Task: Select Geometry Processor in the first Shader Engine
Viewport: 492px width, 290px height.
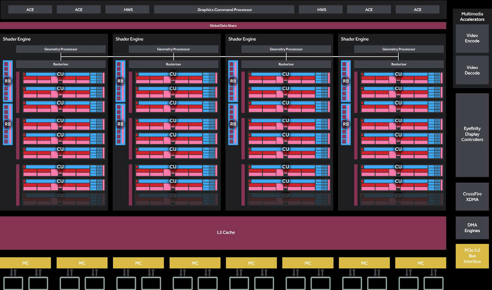Action: (x=61, y=49)
